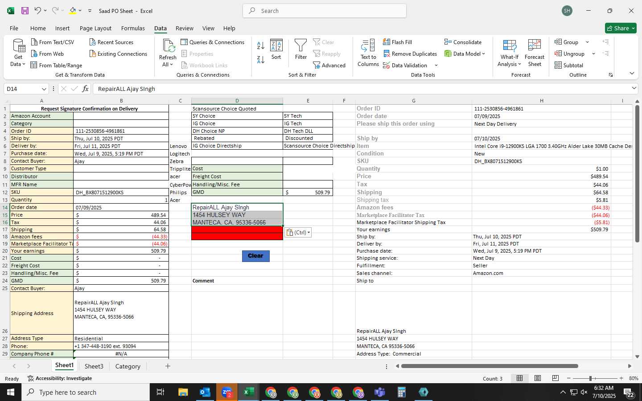The width and height of the screenshot is (642, 401).
Task: Expand the Name Box dropdown
Action: pyautogui.click(x=44, y=89)
